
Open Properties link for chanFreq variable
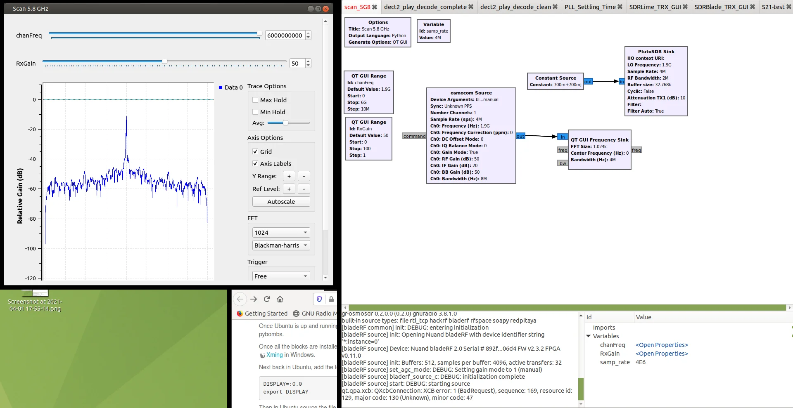coord(661,345)
